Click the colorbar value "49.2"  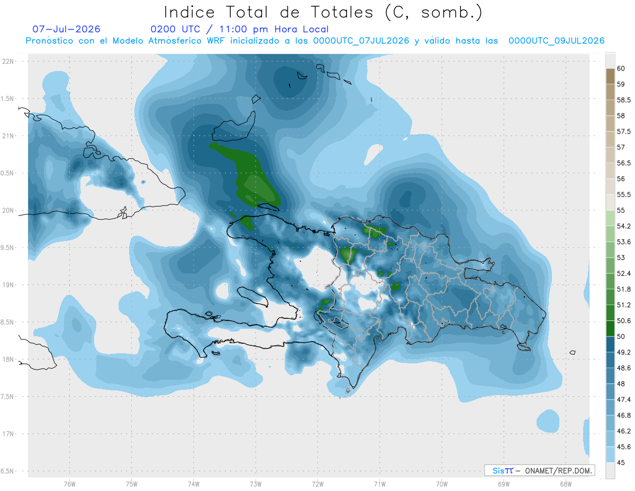pyautogui.click(x=624, y=352)
